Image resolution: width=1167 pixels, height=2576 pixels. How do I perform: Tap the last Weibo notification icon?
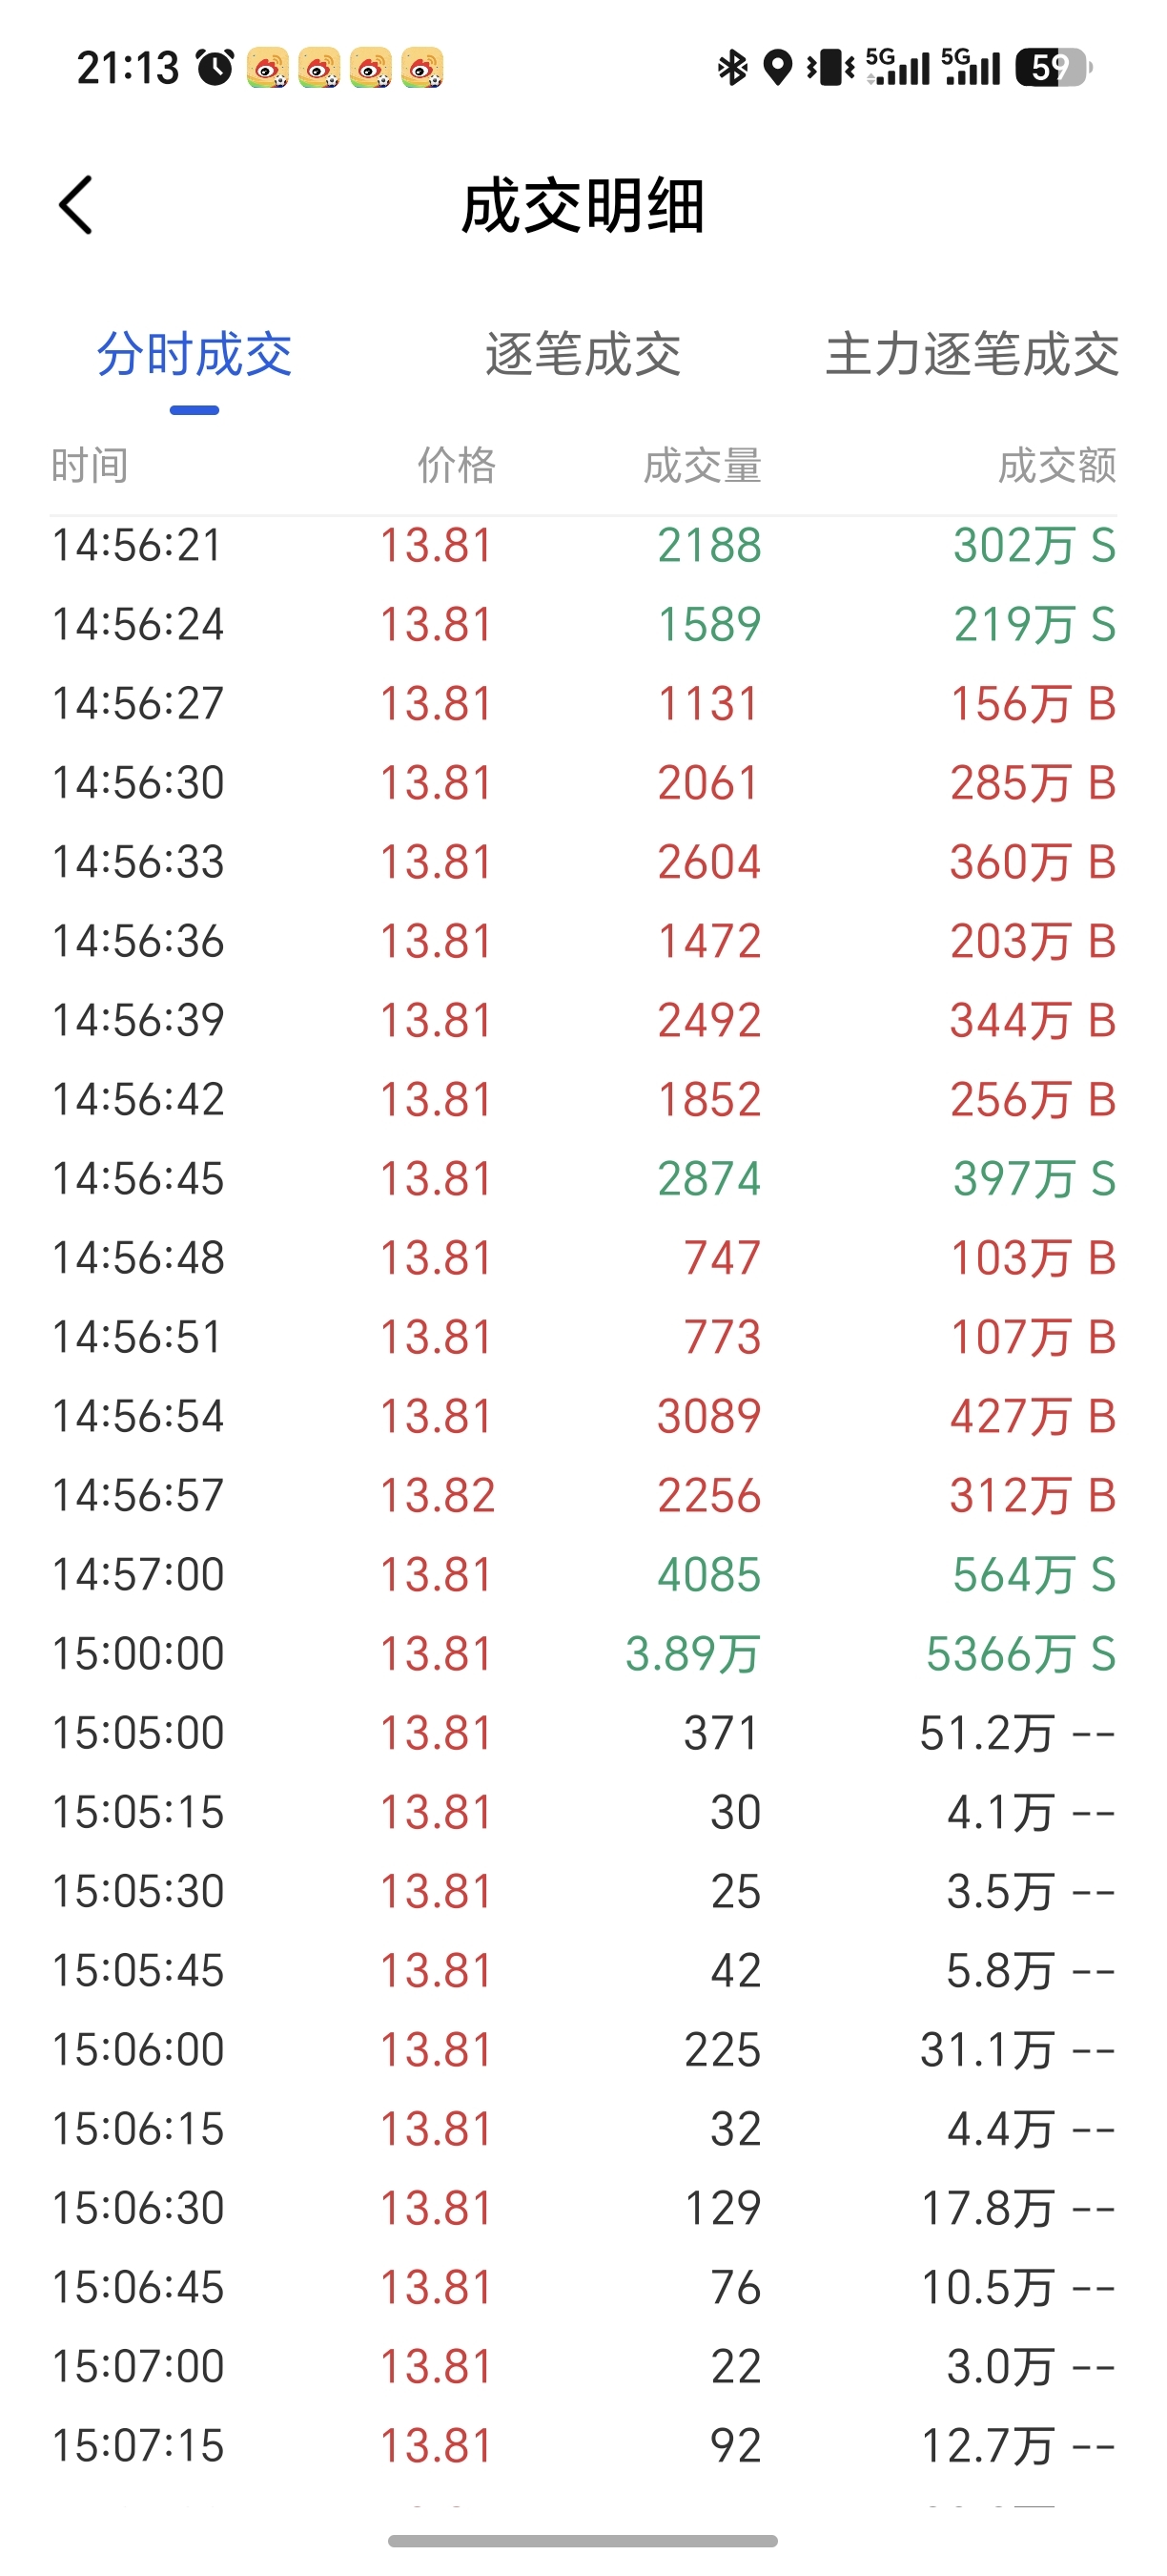pyautogui.click(x=422, y=67)
